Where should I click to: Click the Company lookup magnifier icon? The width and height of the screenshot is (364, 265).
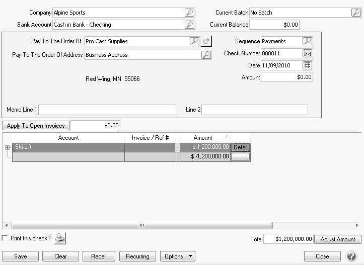pyautogui.click(x=189, y=13)
